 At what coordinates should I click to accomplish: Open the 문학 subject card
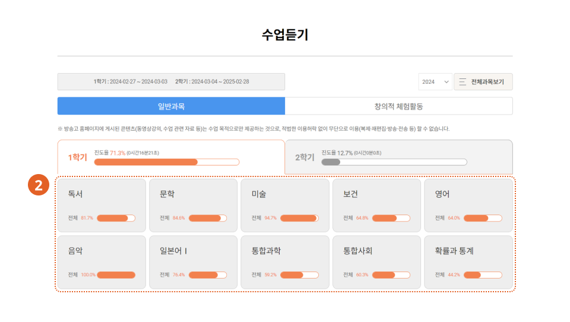(194, 206)
